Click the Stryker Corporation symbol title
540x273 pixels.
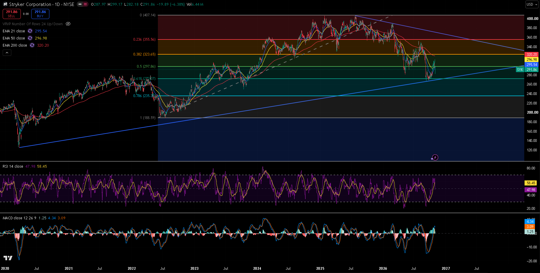[30, 4]
